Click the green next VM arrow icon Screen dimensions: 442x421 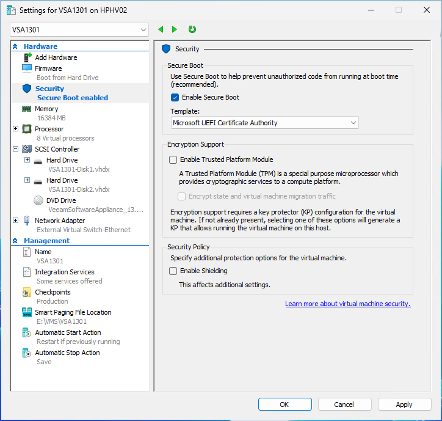click(x=175, y=29)
